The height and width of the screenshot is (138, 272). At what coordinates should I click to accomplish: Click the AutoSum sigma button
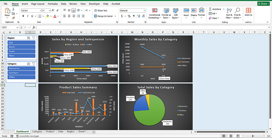pyautogui.click(x=215, y=9)
